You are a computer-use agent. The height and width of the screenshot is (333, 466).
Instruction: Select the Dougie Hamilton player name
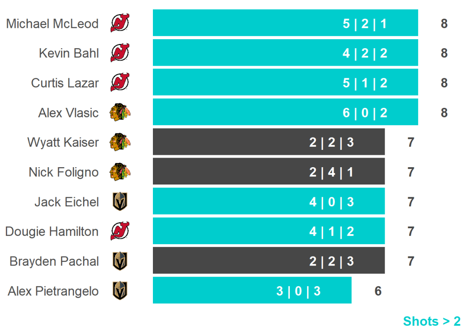tap(52, 231)
